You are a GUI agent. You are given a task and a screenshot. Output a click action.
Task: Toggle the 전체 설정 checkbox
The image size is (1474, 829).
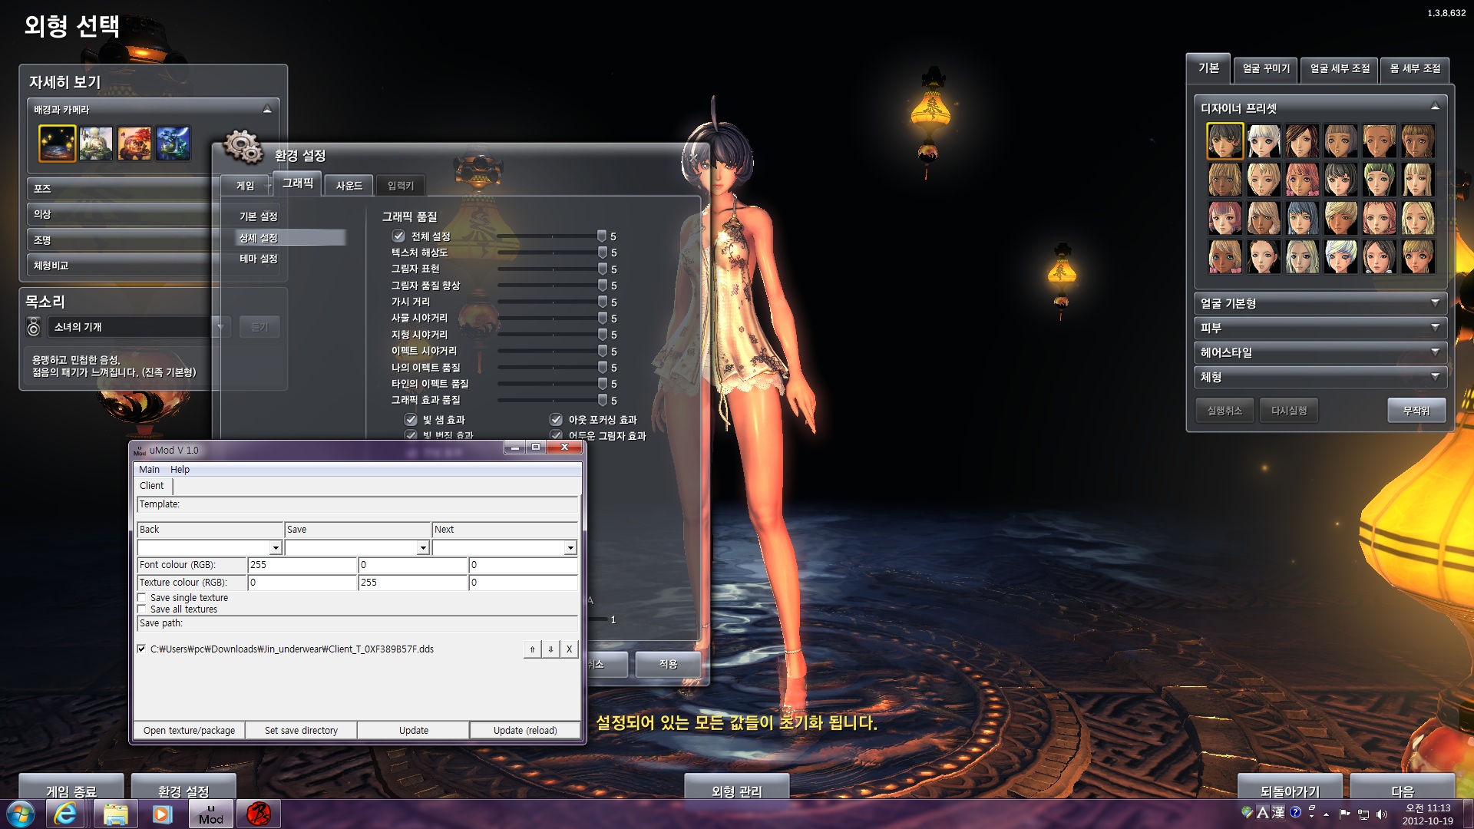tap(398, 236)
